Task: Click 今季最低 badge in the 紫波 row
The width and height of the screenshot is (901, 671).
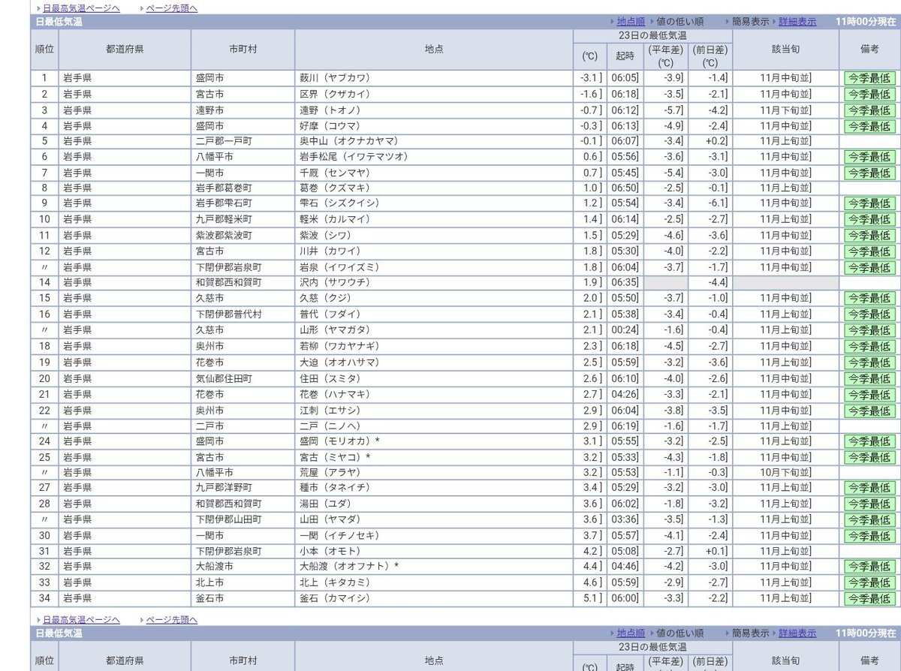Action: click(x=869, y=236)
